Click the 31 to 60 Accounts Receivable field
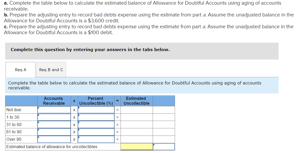The image size is (303, 153). (54, 125)
